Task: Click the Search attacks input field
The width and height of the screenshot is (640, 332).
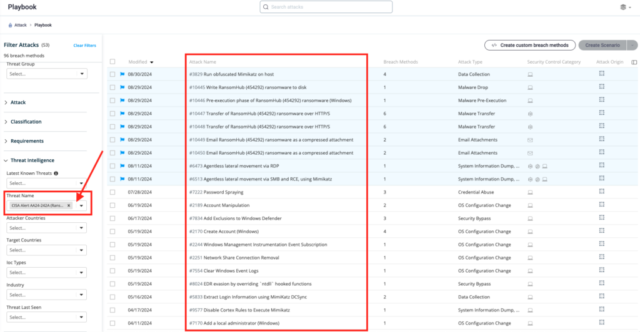Action: [326, 7]
